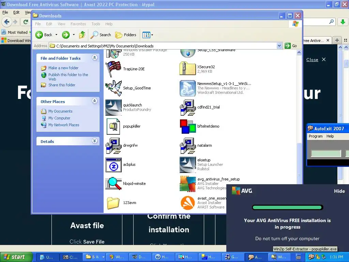The height and width of the screenshot is (262, 349).
Task: Select the 123avm folder icon
Action: [113, 203]
